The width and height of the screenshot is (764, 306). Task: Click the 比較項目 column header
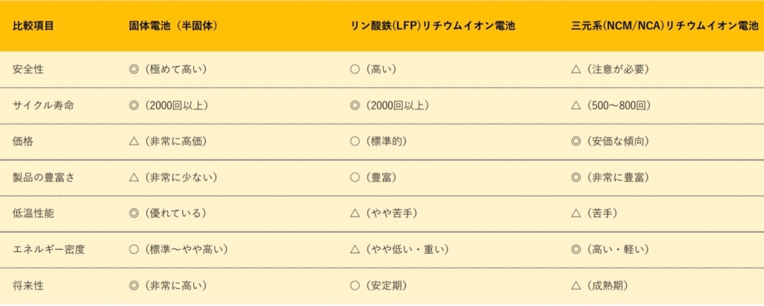pos(33,26)
